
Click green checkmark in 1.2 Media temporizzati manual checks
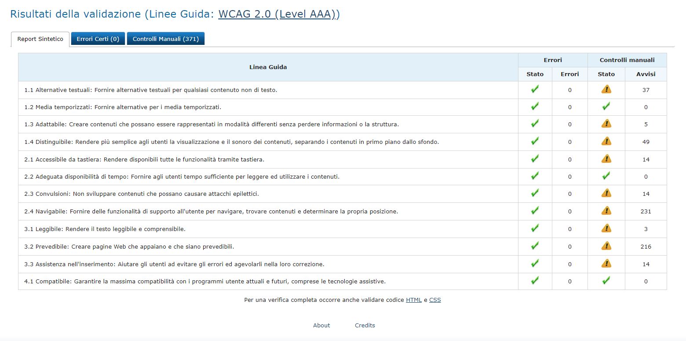tap(606, 106)
